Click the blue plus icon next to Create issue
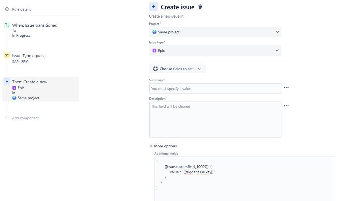 pos(153,6)
